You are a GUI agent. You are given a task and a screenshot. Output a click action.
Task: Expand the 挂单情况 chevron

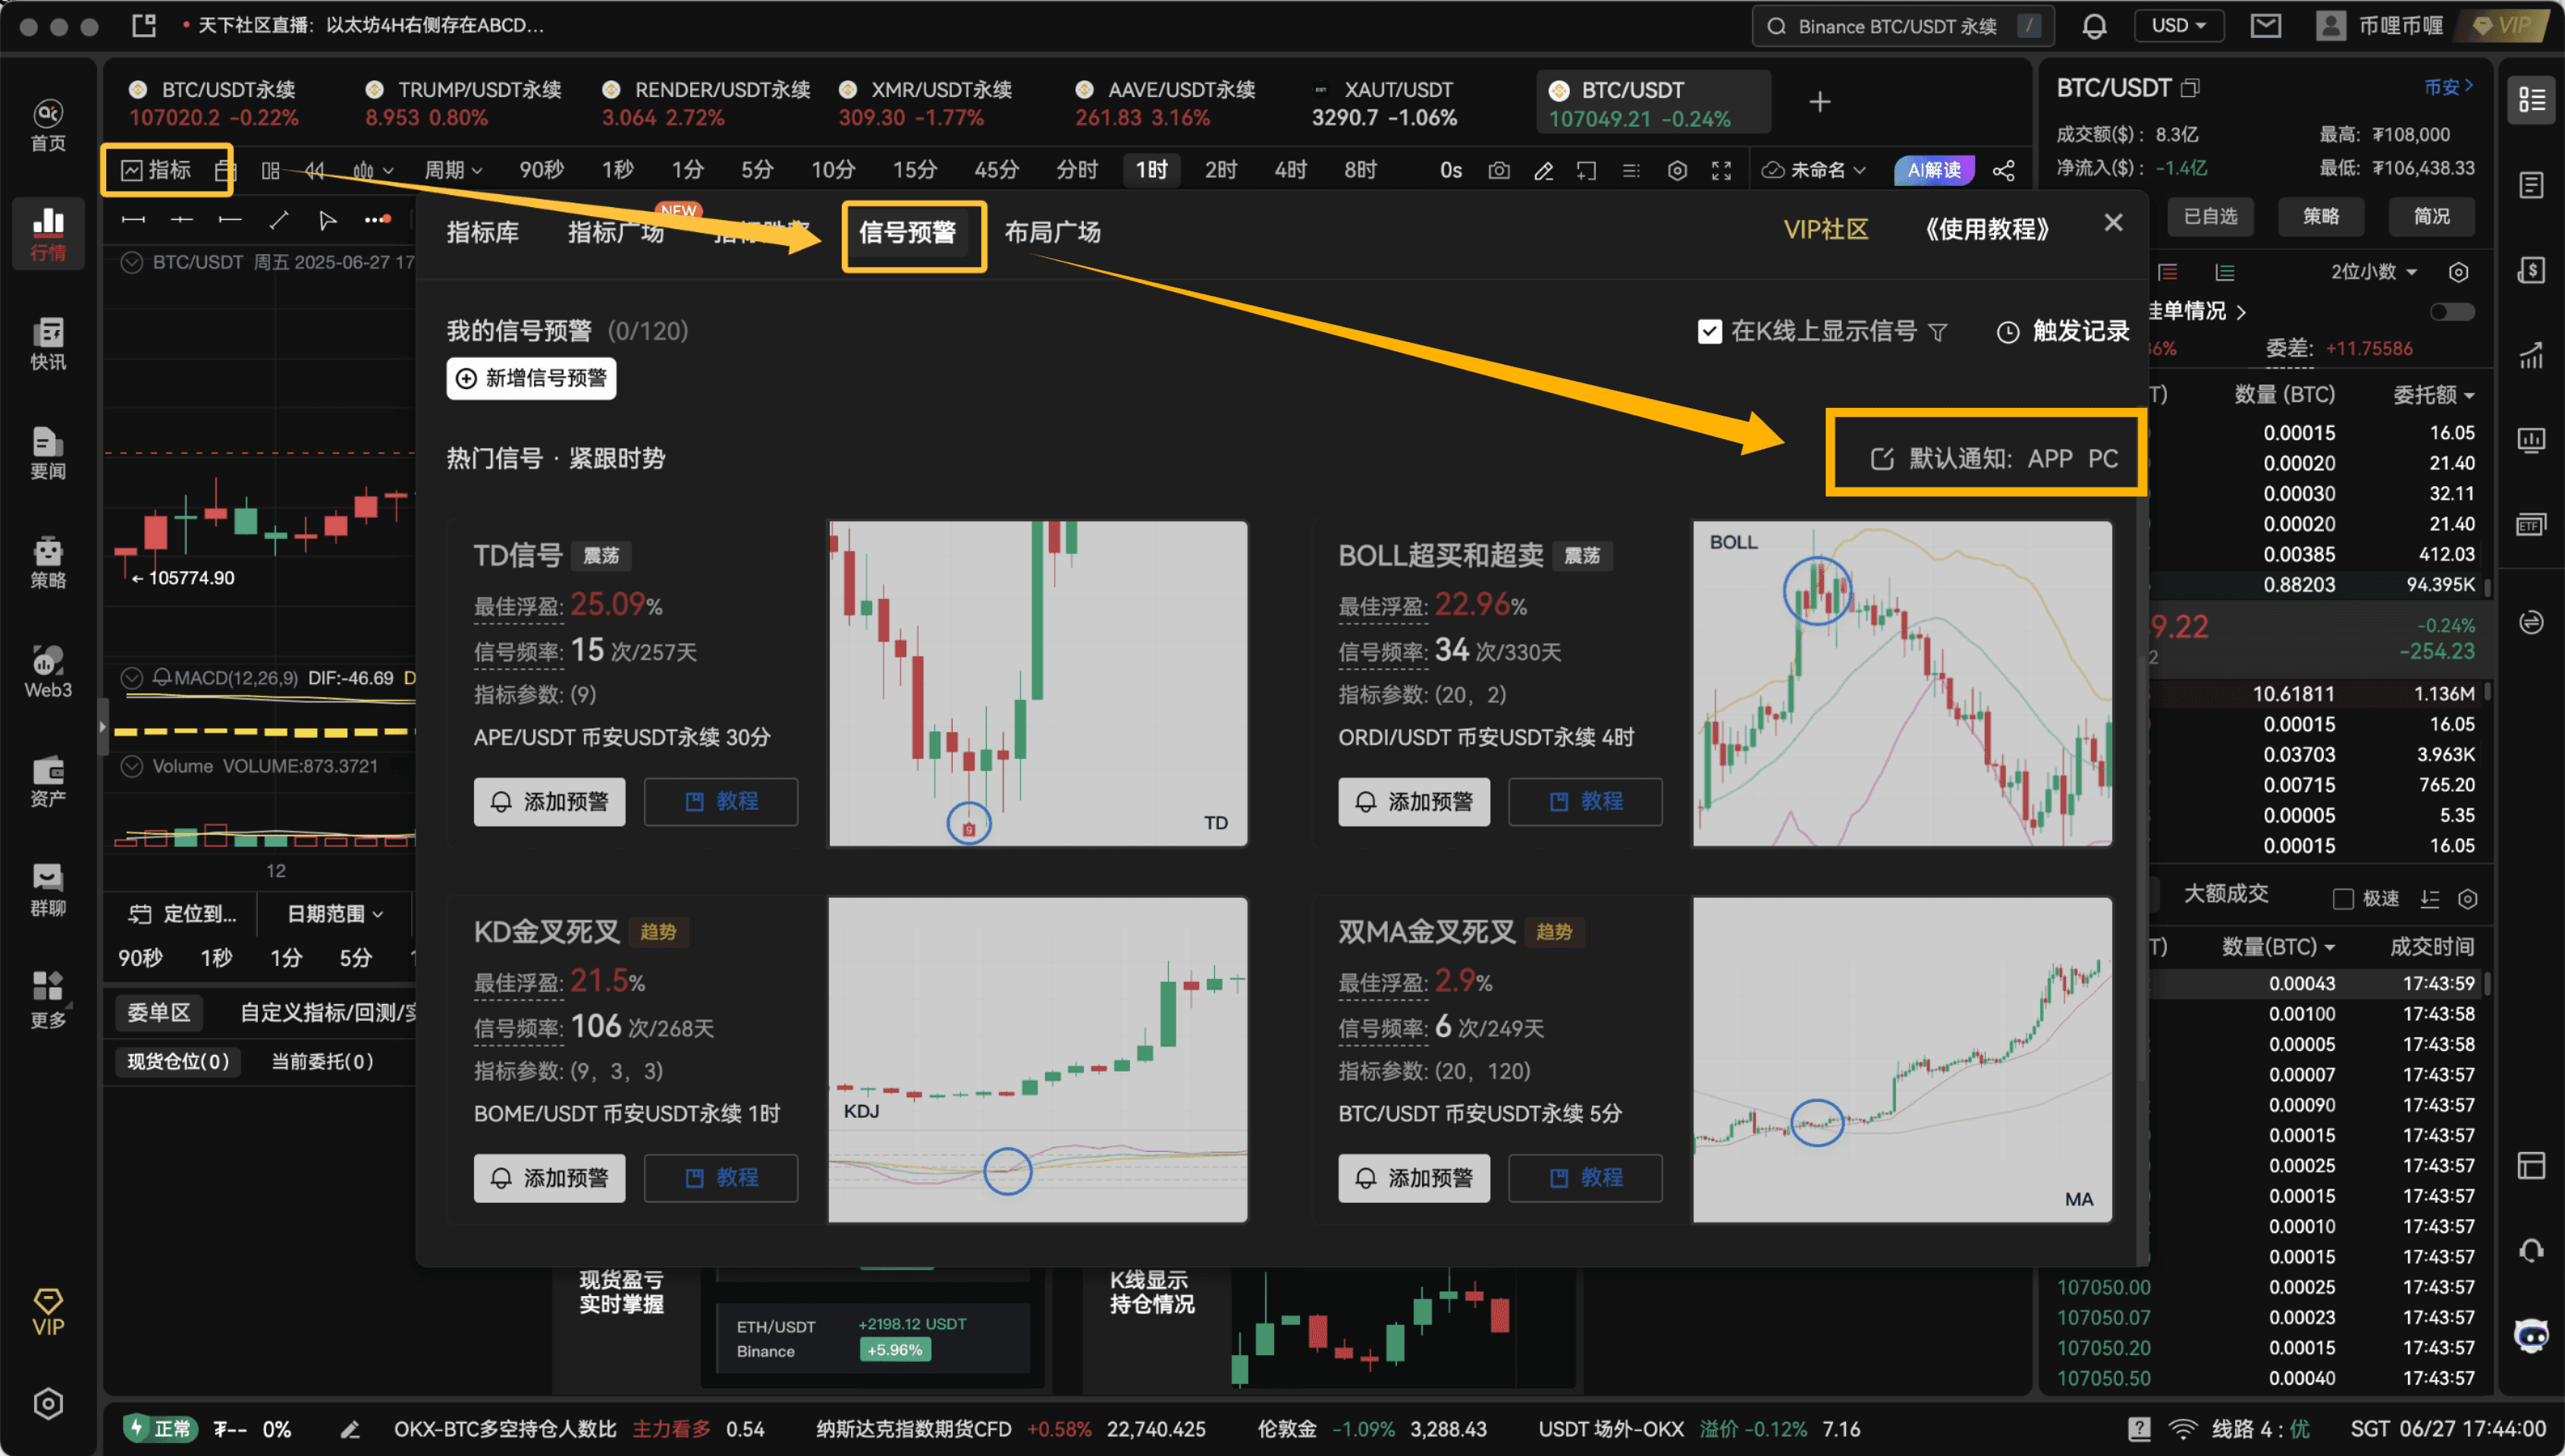click(x=2241, y=312)
